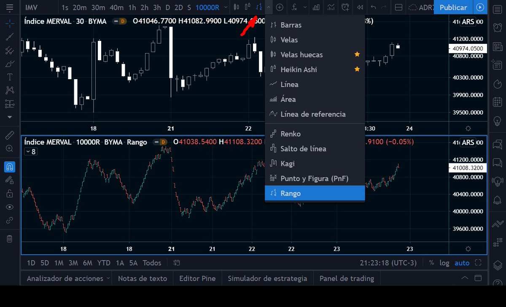Select the 30m timeframe

tap(98, 7)
